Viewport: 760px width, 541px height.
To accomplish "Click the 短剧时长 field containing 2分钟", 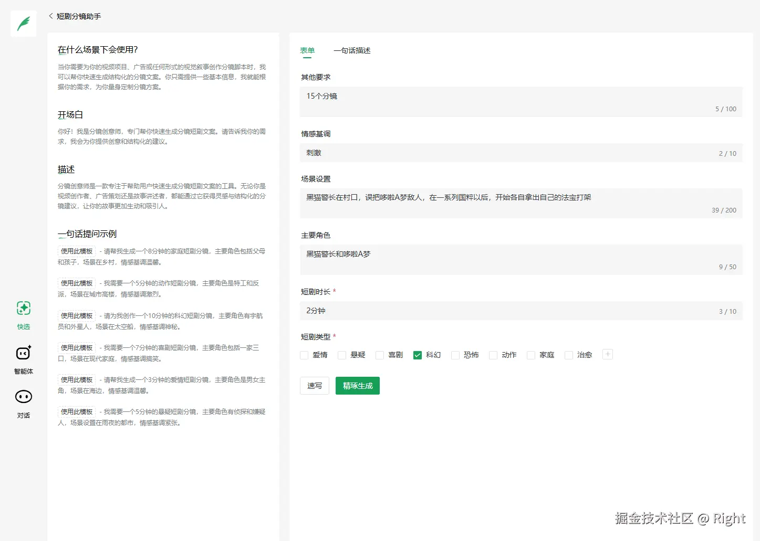I will [521, 311].
